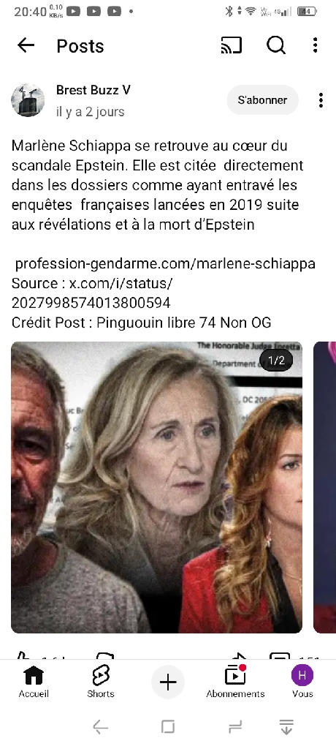Image resolution: width=336 pixels, height=749 pixels.
Task: Tap the Android square home button
Action: pos(168,727)
